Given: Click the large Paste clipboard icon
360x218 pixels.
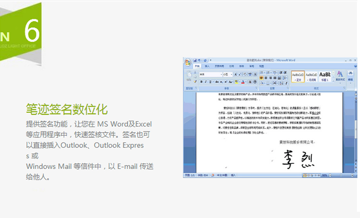Looking at the screenshot, I should click(189, 74).
